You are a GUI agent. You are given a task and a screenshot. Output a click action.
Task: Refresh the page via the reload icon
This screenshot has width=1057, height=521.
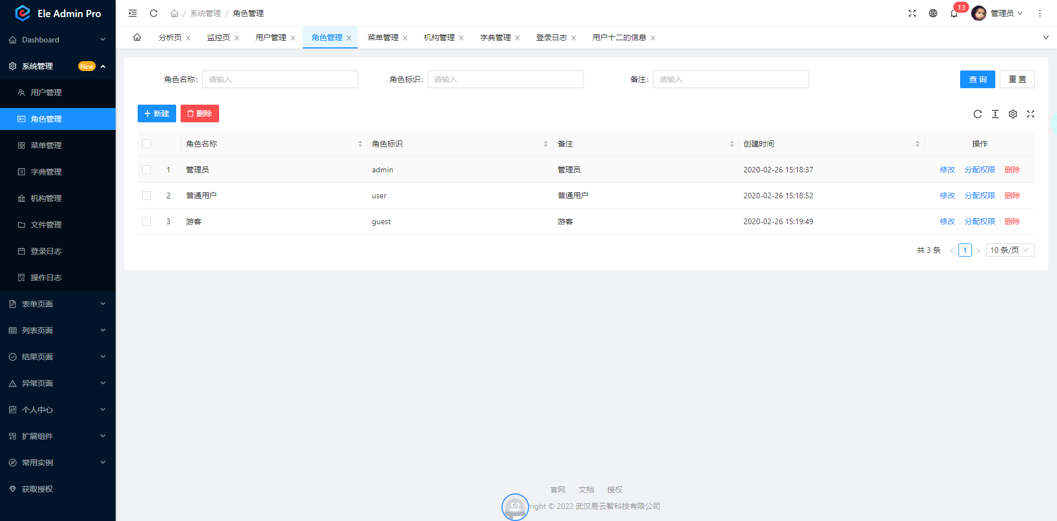[154, 13]
